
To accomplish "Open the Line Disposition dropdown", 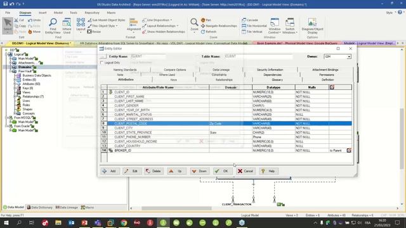I will point(157,20).
